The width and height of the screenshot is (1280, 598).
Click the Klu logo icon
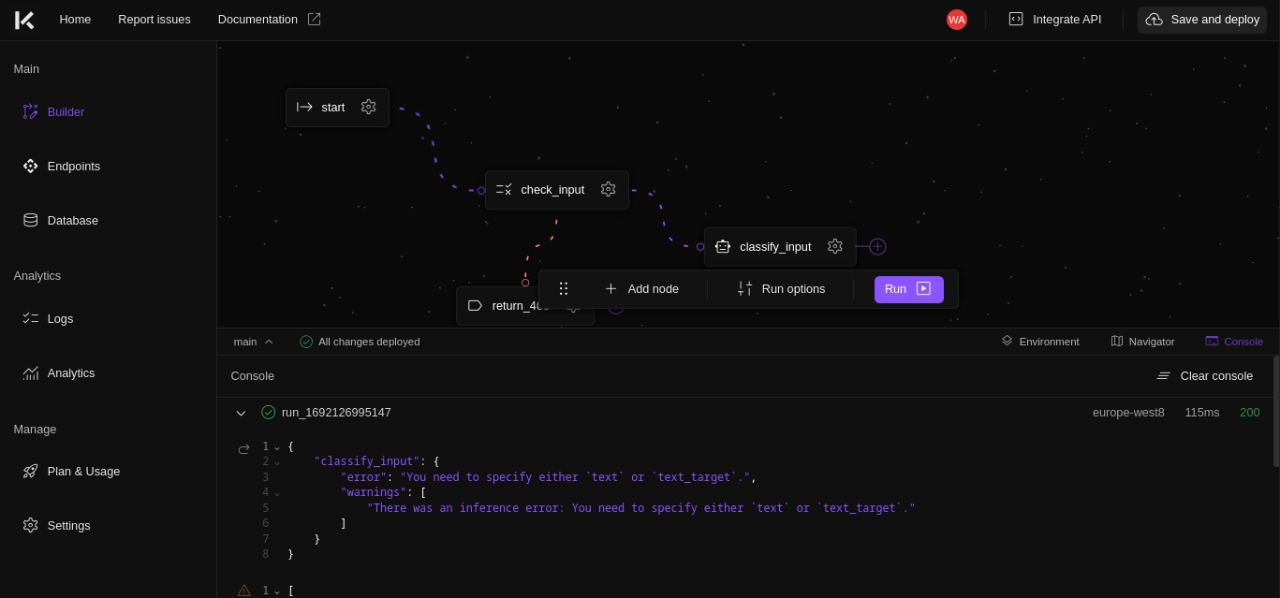pos(24,20)
